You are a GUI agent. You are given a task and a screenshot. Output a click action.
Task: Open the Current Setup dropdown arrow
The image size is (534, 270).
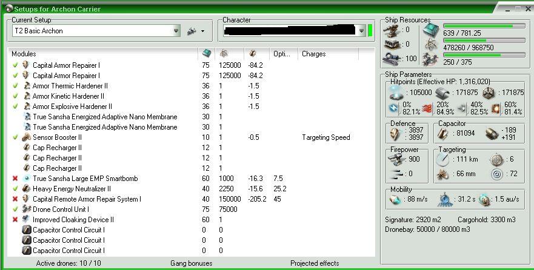coord(176,31)
